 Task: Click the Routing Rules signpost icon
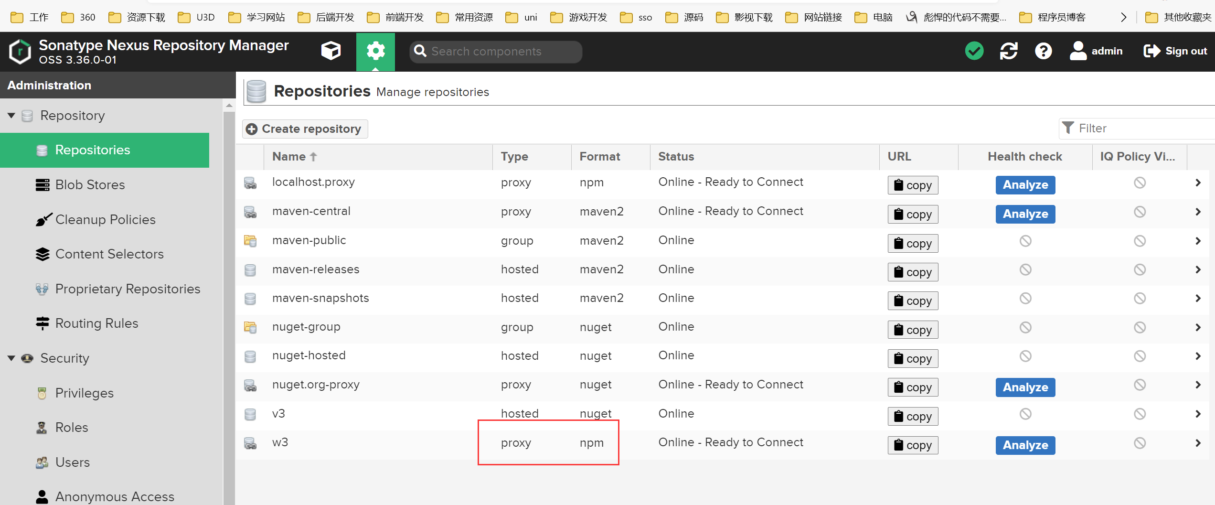click(x=43, y=323)
